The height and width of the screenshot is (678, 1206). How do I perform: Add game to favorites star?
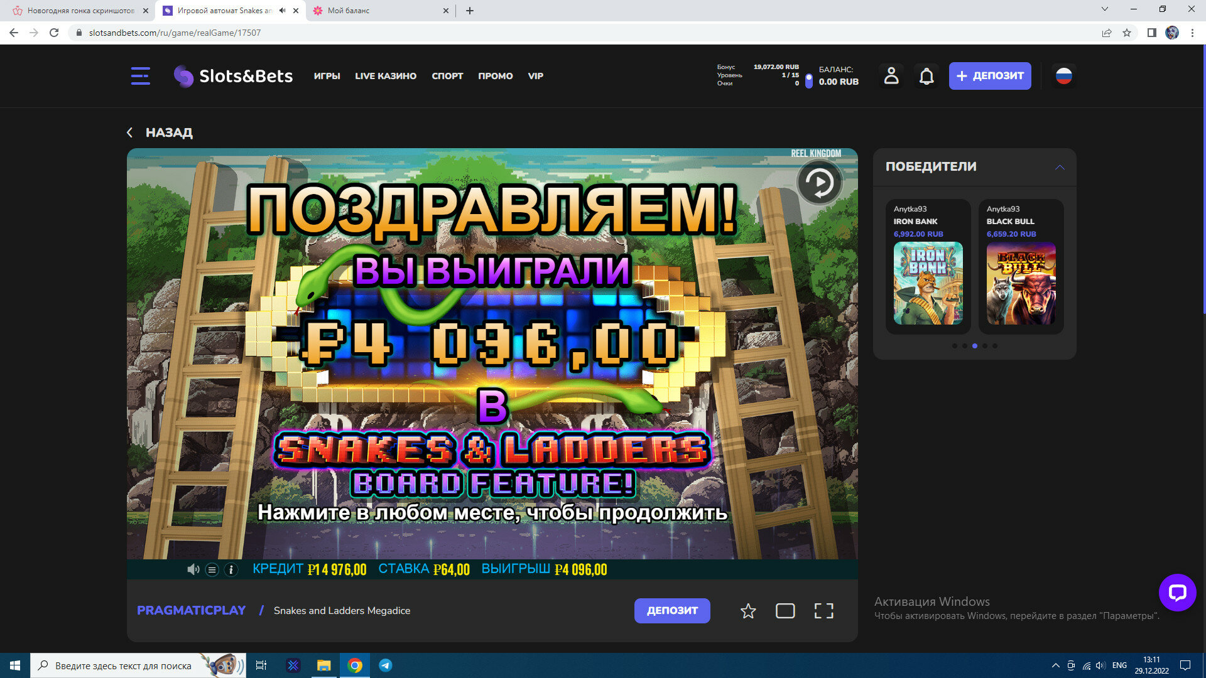pos(747,611)
